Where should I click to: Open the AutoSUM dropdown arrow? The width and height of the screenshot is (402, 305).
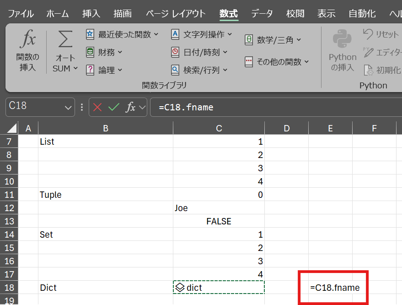tap(75, 68)
